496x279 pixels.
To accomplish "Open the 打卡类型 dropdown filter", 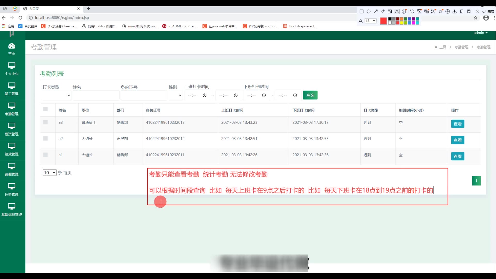I will 57,95.
